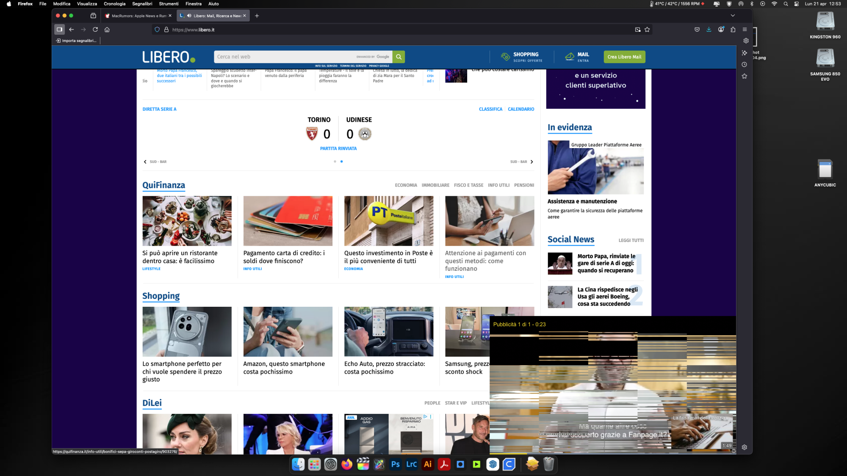Reload the current page
Viewport: 847px width, 476px height.
[x=95, y=30]
